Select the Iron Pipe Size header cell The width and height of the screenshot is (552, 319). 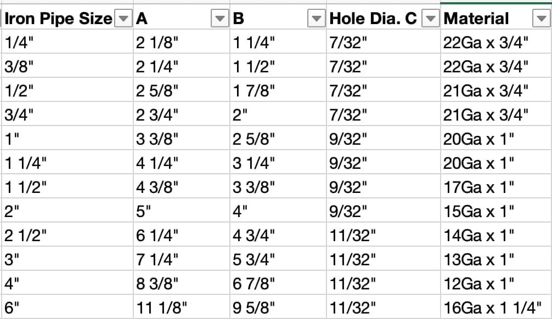[67, 17]
